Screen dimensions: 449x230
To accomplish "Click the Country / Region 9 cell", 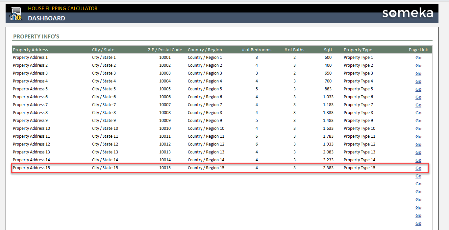I will 205,121.
